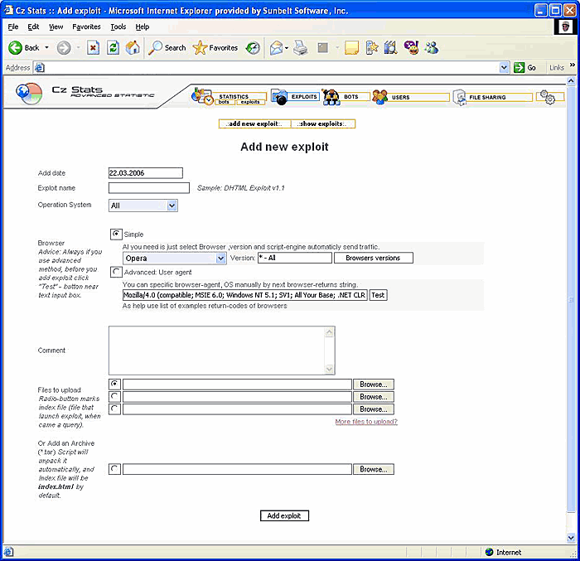Open Favorites star toolbar button
The width and height of the screenshot is (580, 561).
201,48
